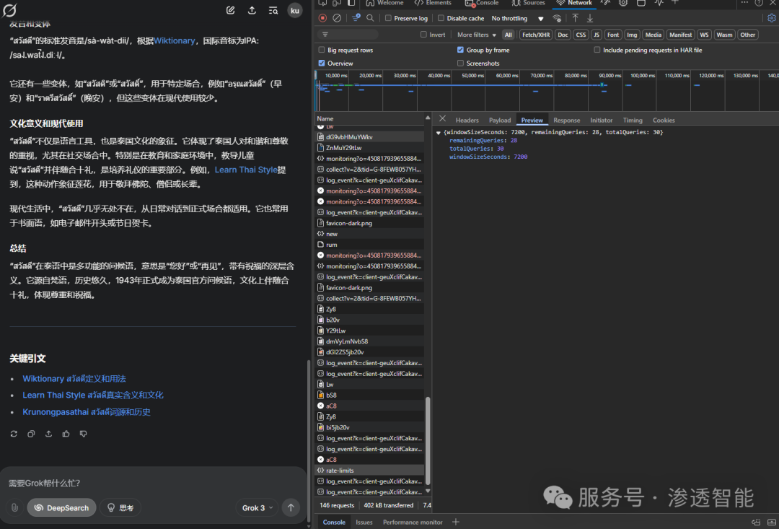Screen dimensions: 779x529
Task: Start a new chat with the compose icon
Action: (x=231, y=10)
